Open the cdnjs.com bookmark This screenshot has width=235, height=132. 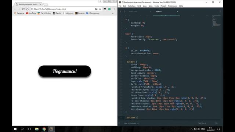click(x=68, y=13)
